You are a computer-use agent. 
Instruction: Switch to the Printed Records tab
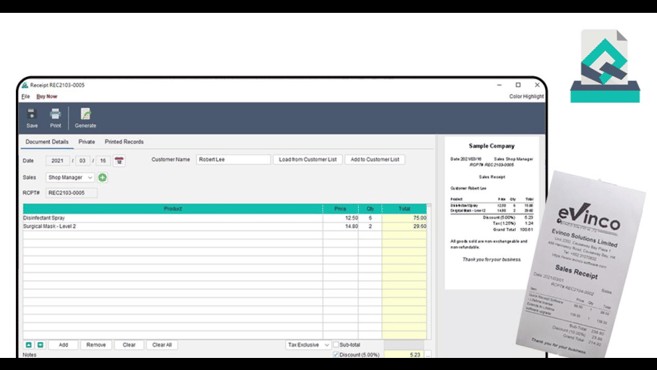tap(124, 142)
